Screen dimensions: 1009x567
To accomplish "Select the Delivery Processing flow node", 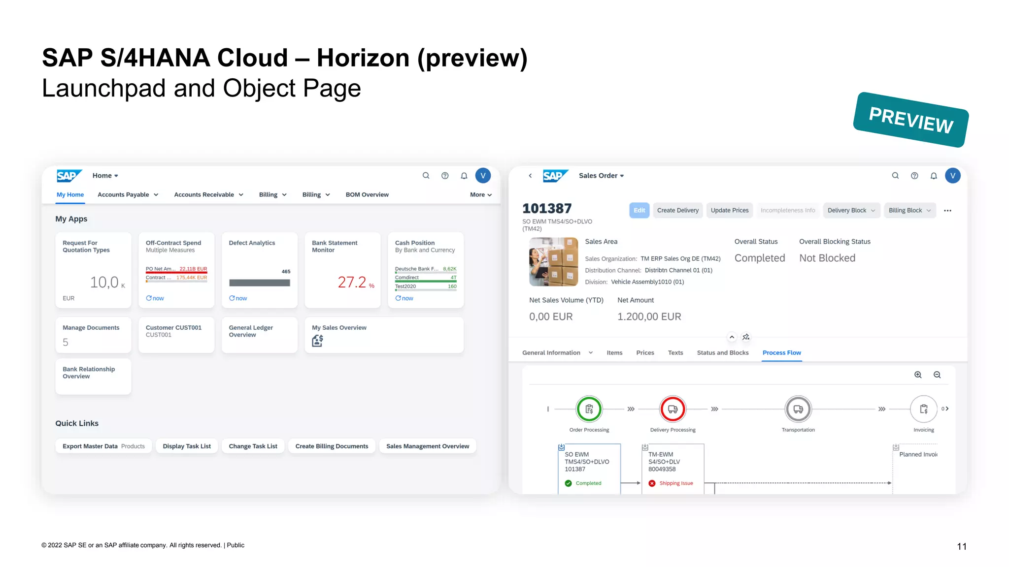I will pos(673,409).
